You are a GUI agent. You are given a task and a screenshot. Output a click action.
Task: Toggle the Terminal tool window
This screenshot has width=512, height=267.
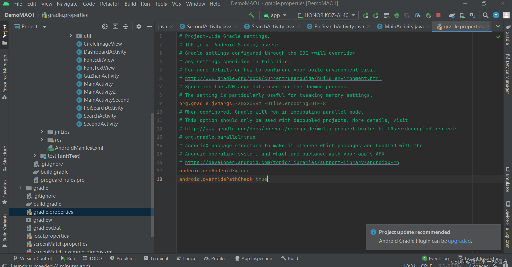[156, 258]
